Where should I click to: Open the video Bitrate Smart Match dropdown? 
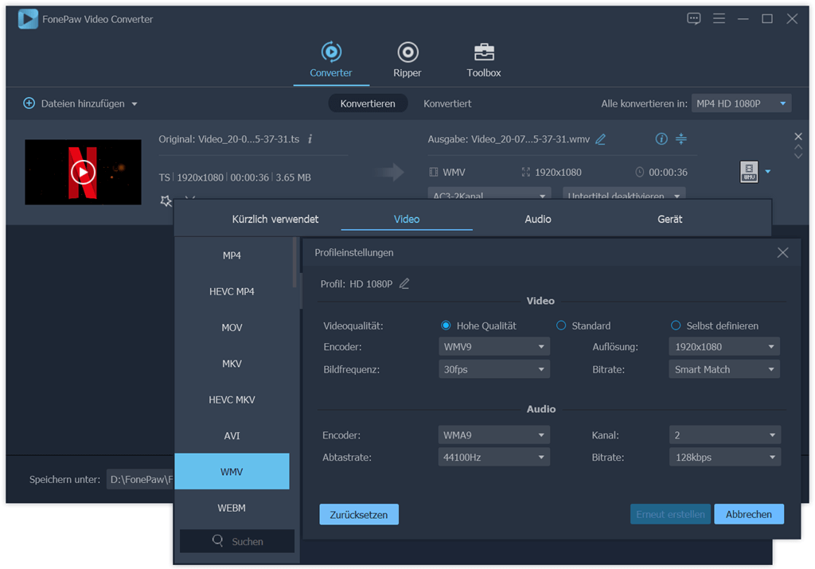tap(724, 369)
